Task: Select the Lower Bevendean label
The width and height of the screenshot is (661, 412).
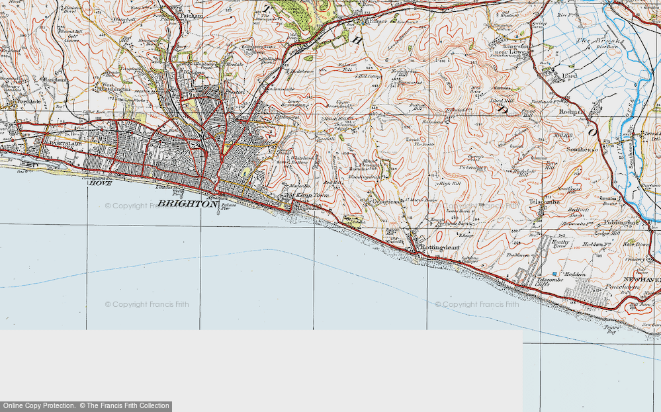Action: coord(293,104)
